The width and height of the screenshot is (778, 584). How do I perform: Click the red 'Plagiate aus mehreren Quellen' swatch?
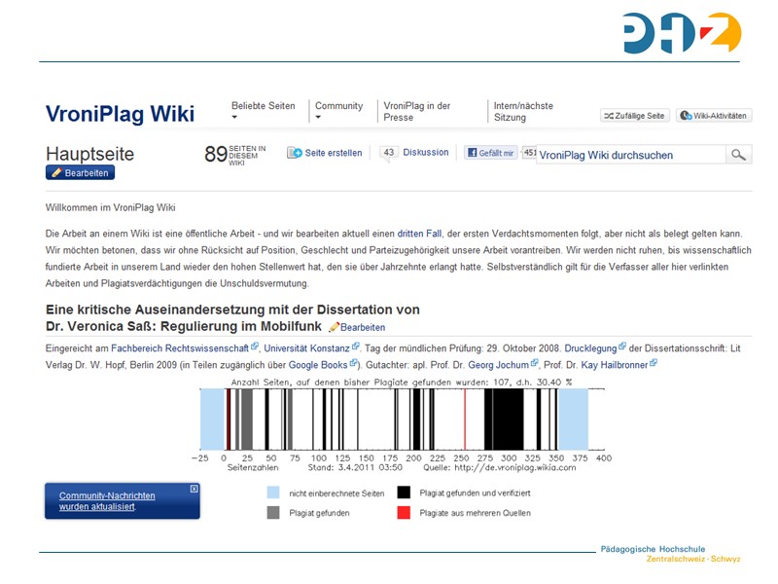[403, 512]
